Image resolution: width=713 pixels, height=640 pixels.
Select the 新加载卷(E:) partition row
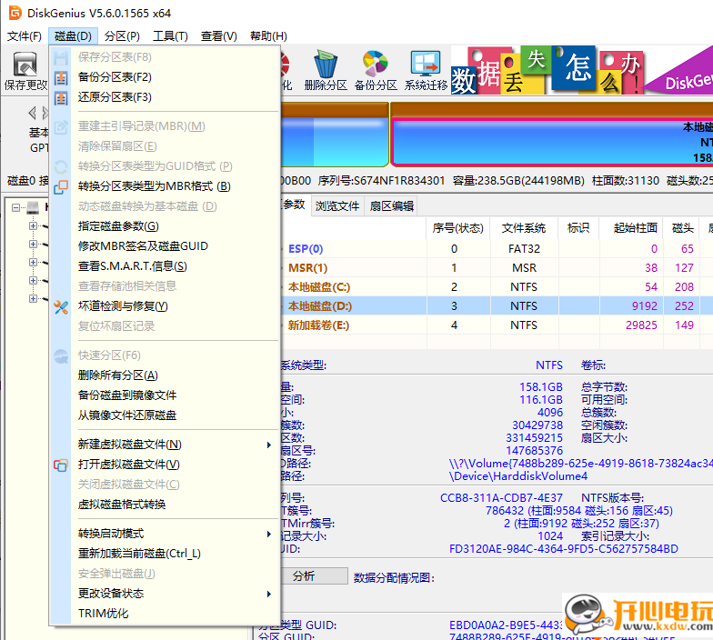497,325
